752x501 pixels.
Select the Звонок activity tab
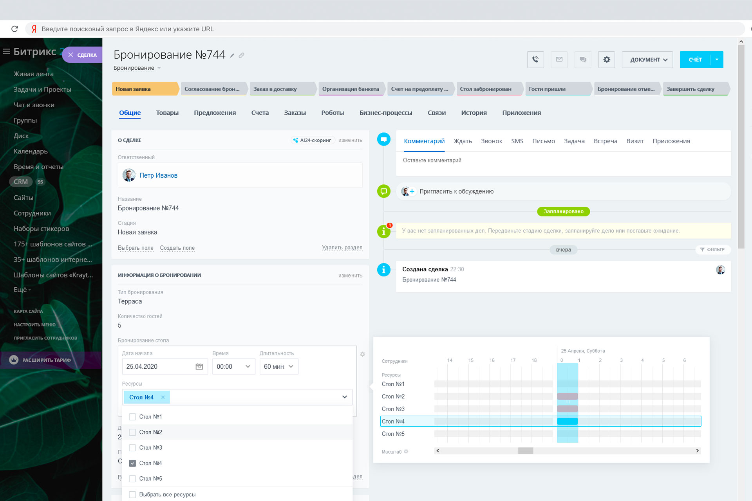(491, 141)
